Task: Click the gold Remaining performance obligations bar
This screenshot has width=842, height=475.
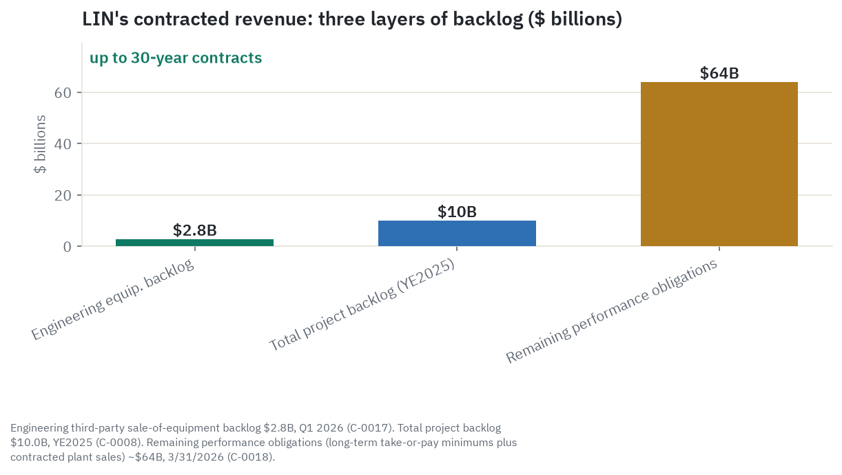Action: click(x=719, y=164)
